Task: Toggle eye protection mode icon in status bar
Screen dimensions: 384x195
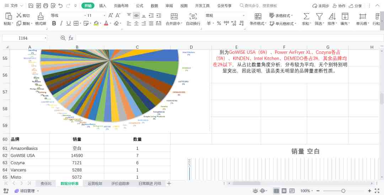Action: (x=255, y=191)
